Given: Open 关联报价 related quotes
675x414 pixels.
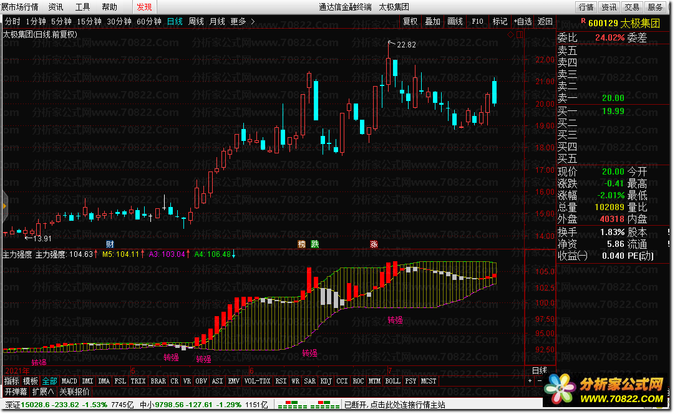Looking at the screenshot, I should [74, 392].
